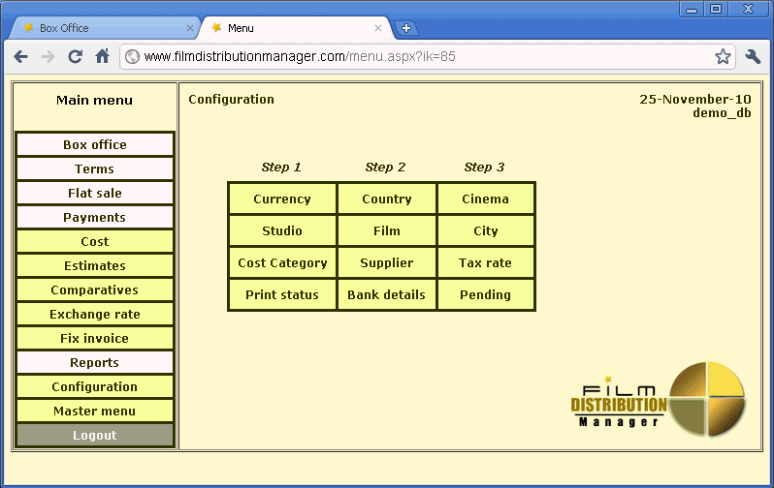Image resolution: width=774 pixels, height=488 pixels.
Task: Click the address bar URL field
Action: click(417, 57)
